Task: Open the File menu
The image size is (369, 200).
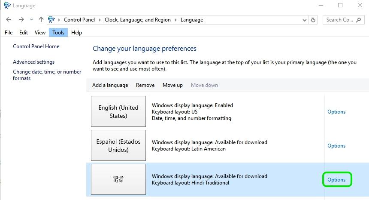Action: click(9, 33)
